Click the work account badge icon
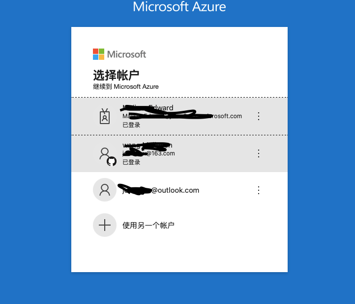This screenshot has width=355, height=304. [x=105, y=116]
